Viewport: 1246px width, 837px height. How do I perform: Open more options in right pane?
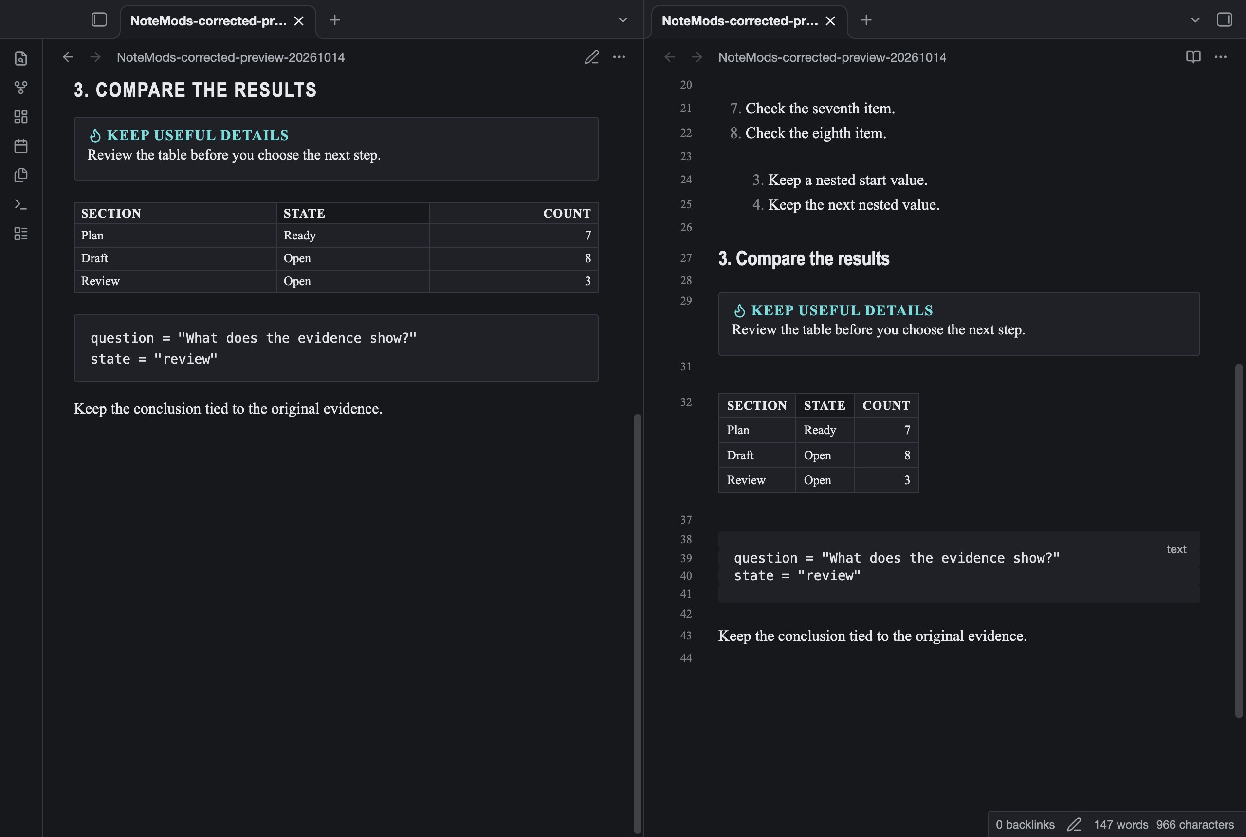1220,57
